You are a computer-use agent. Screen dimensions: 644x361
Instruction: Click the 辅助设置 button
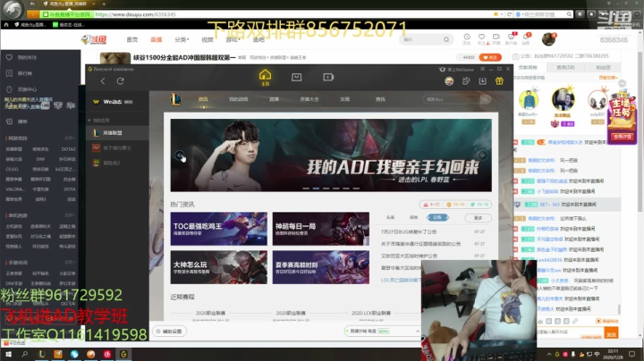[170, 331]
